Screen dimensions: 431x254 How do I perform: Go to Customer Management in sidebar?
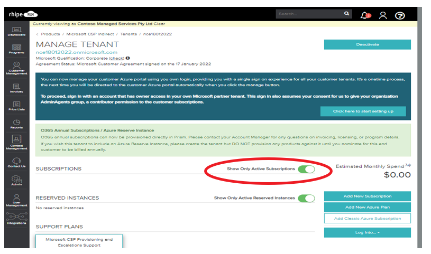[x=16, y=68]
